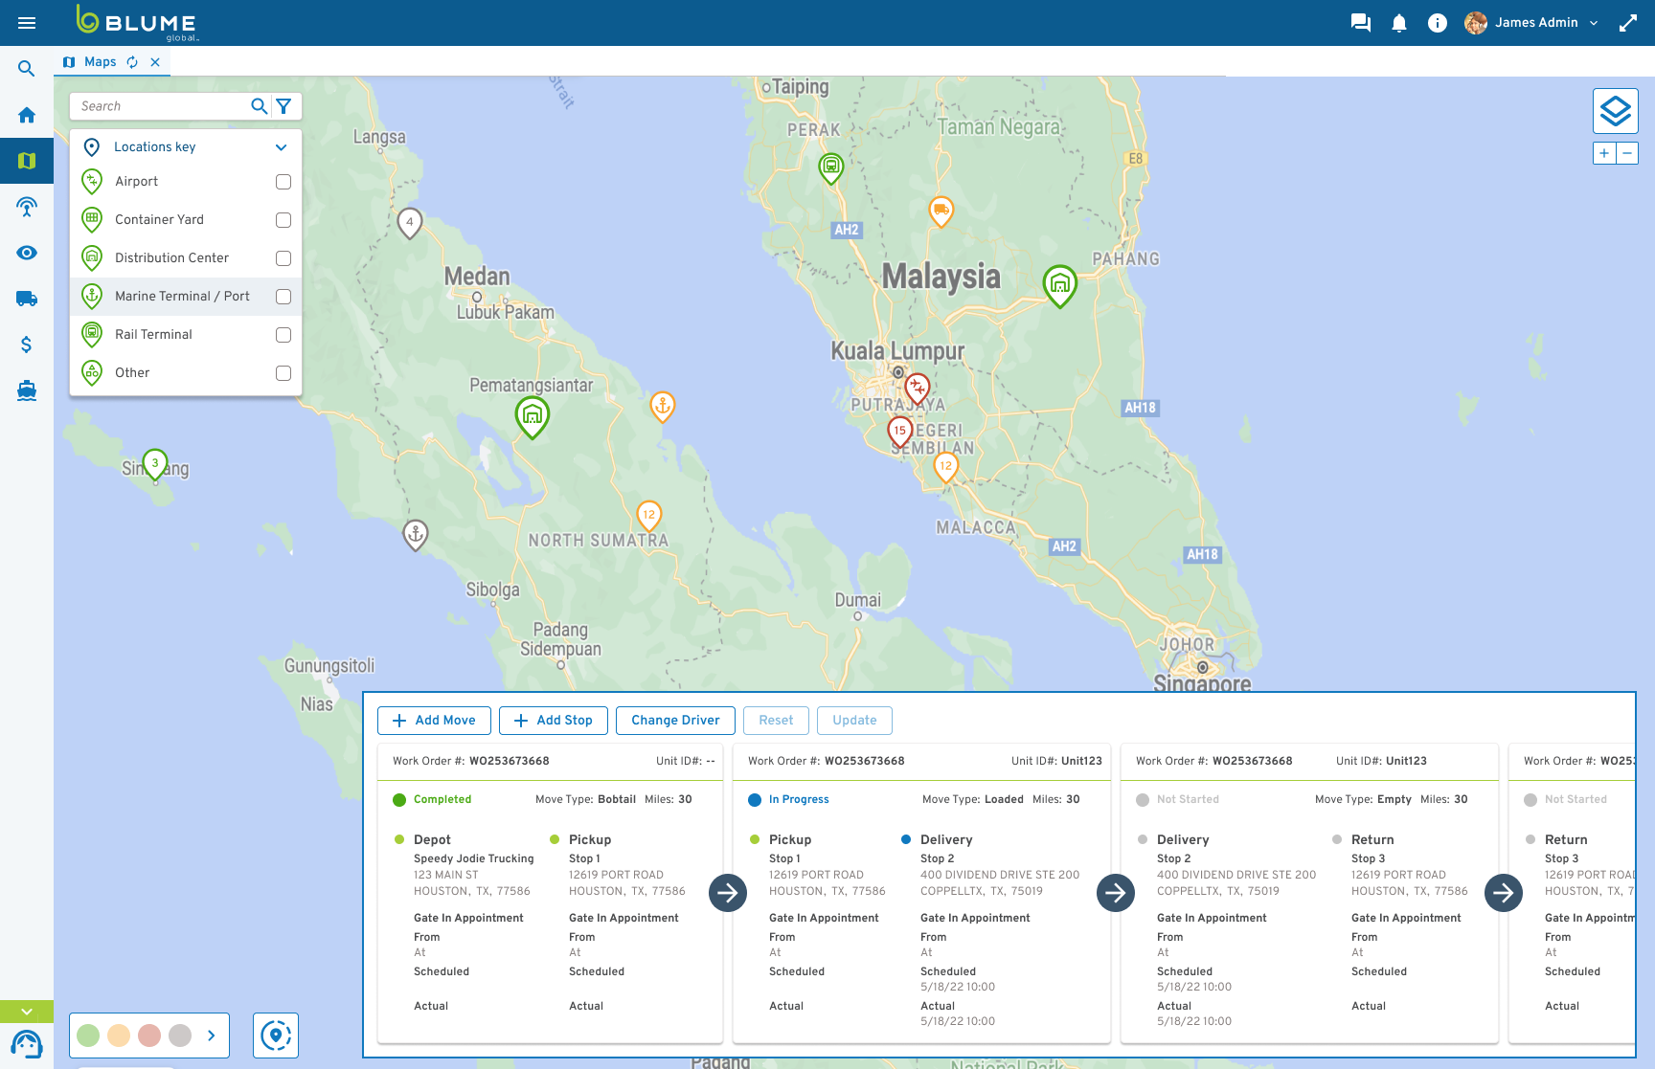Open the chat messages icon

point(1360,23)
